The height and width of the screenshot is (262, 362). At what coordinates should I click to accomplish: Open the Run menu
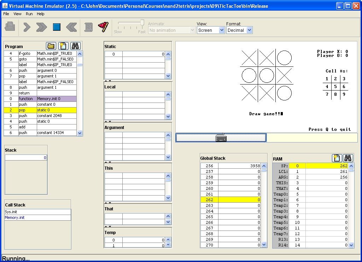pos(29,14)
